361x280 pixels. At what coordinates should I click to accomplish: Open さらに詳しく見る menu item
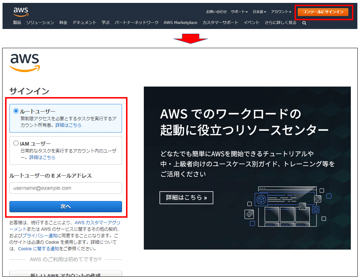click(280, 22)
